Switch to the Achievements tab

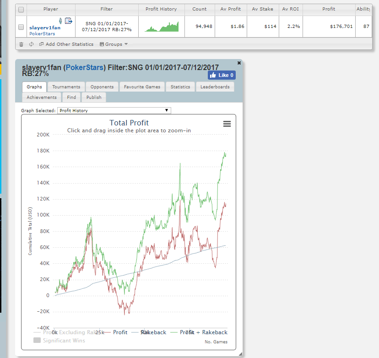[x=42, y=97]
